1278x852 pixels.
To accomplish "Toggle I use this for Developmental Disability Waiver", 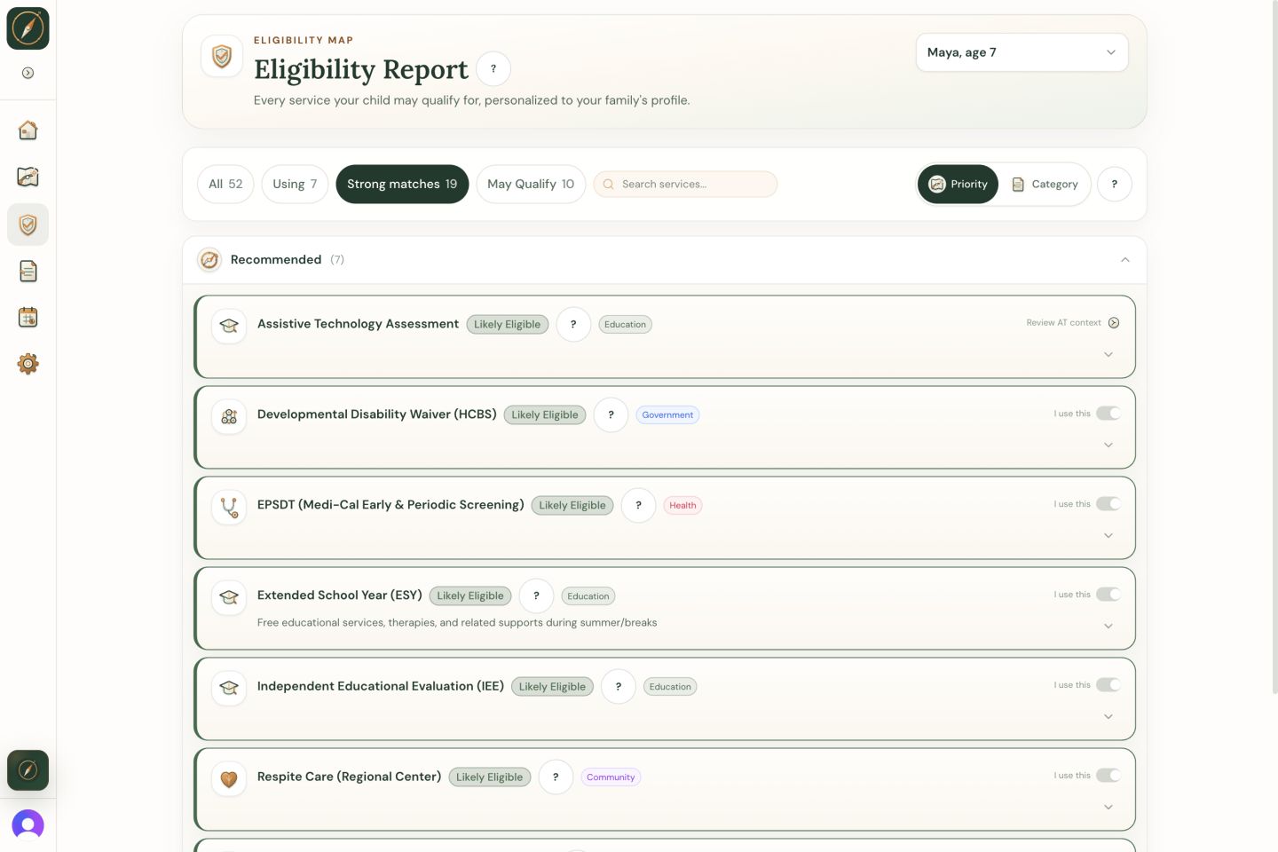I will [x=1108, y=414].
